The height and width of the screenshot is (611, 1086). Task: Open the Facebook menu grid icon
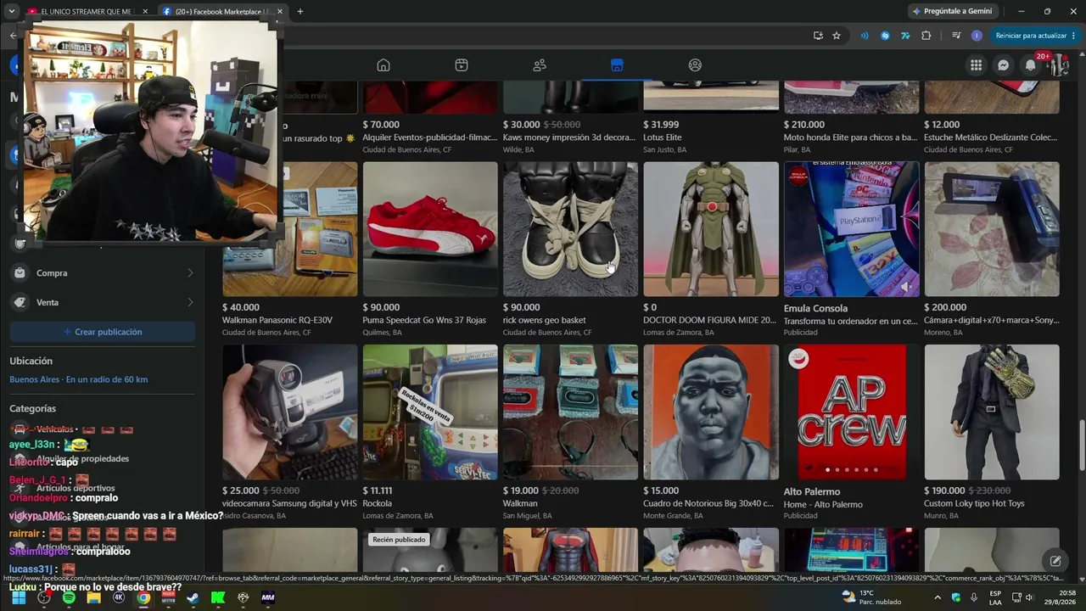(x=977, y=65)
